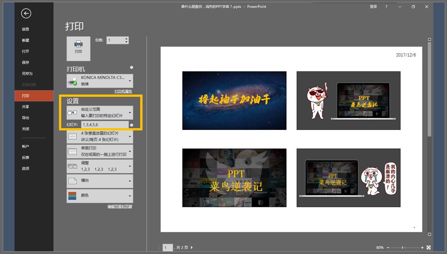Open the 打印机属性 printer properties link
Screen dimensions: 447x254
(123, 91)
